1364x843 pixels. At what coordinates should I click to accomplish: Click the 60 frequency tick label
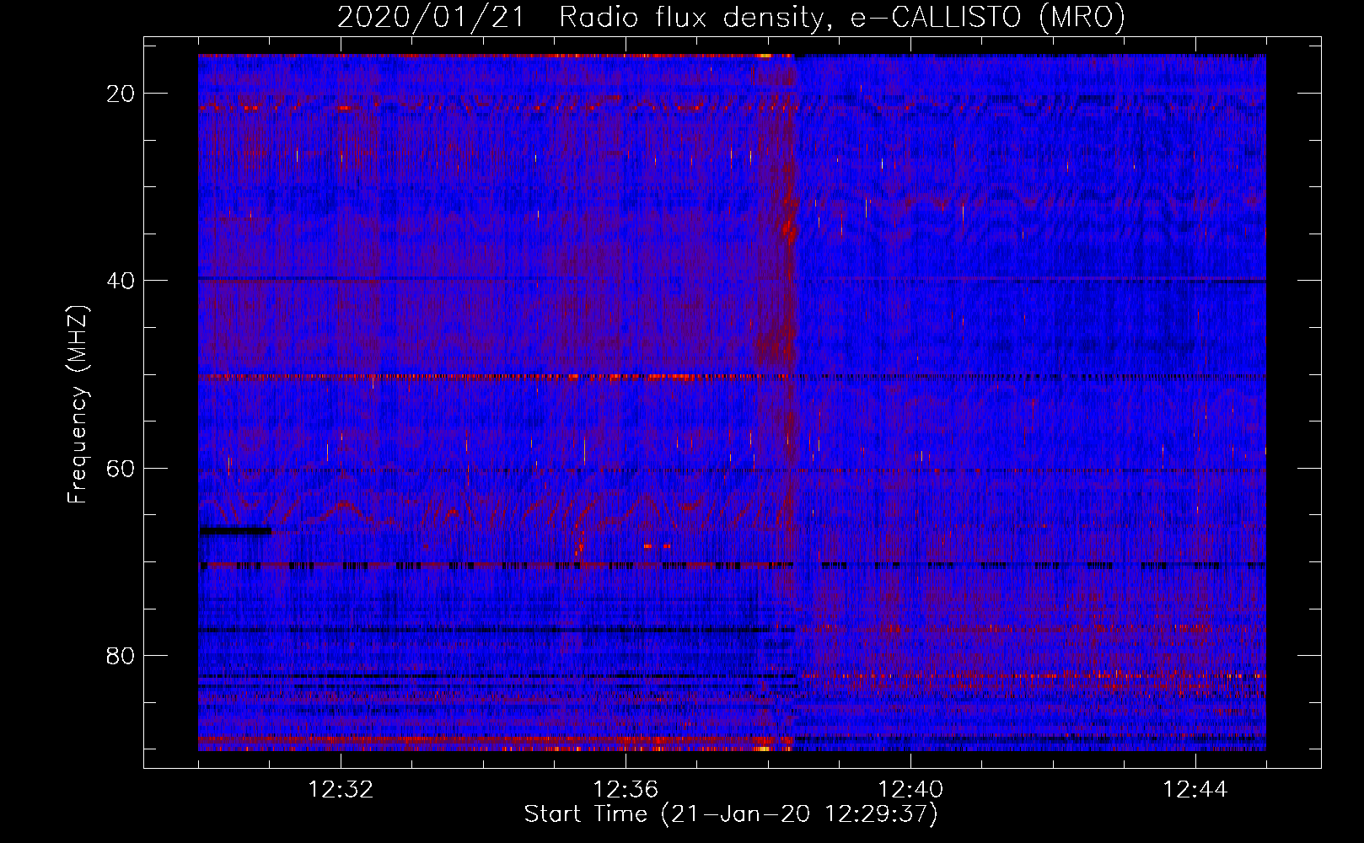[121, 468]
